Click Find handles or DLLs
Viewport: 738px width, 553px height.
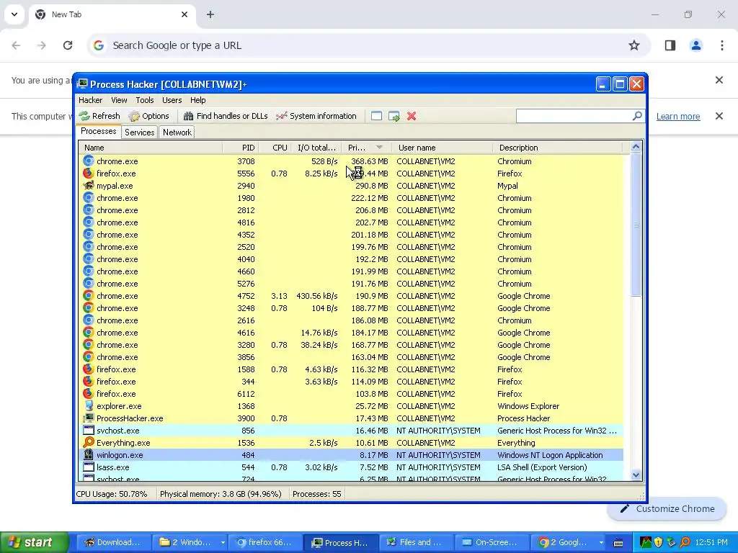(226, 116)
